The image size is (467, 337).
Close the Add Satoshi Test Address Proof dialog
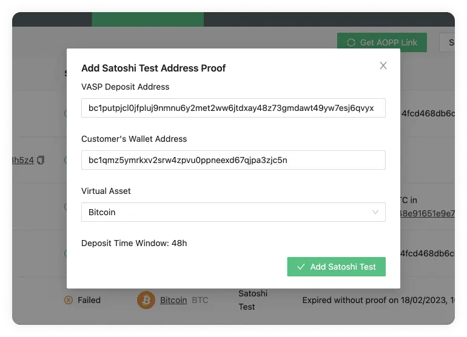(x=383, y=65)
